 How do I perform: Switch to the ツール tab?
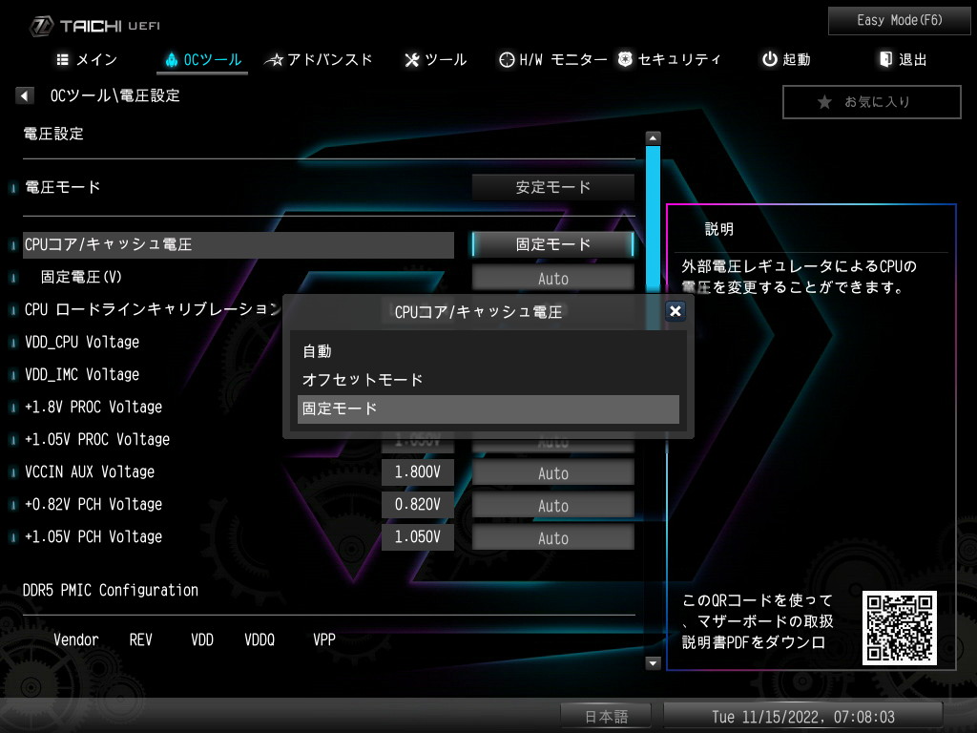435,60
